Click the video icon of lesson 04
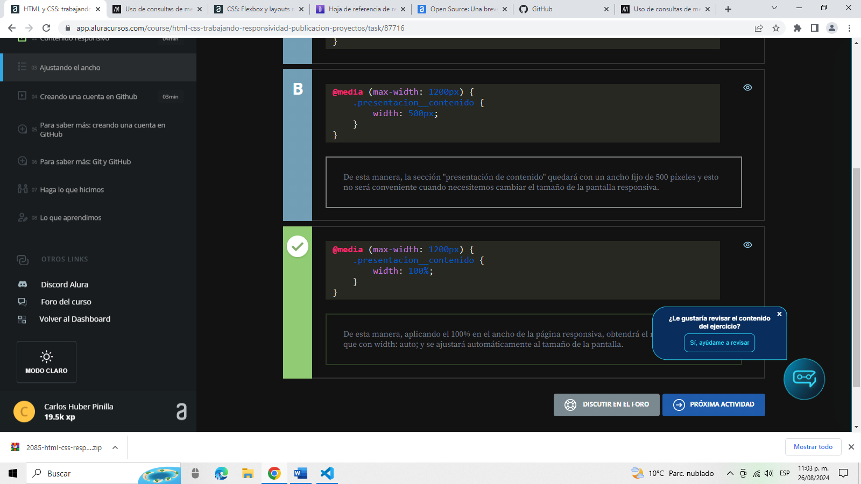 [x=22, y=96]
